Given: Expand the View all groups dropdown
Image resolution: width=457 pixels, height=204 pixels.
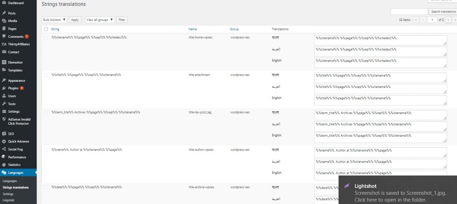Looking at the screenshot, I should tap(100, 20).
